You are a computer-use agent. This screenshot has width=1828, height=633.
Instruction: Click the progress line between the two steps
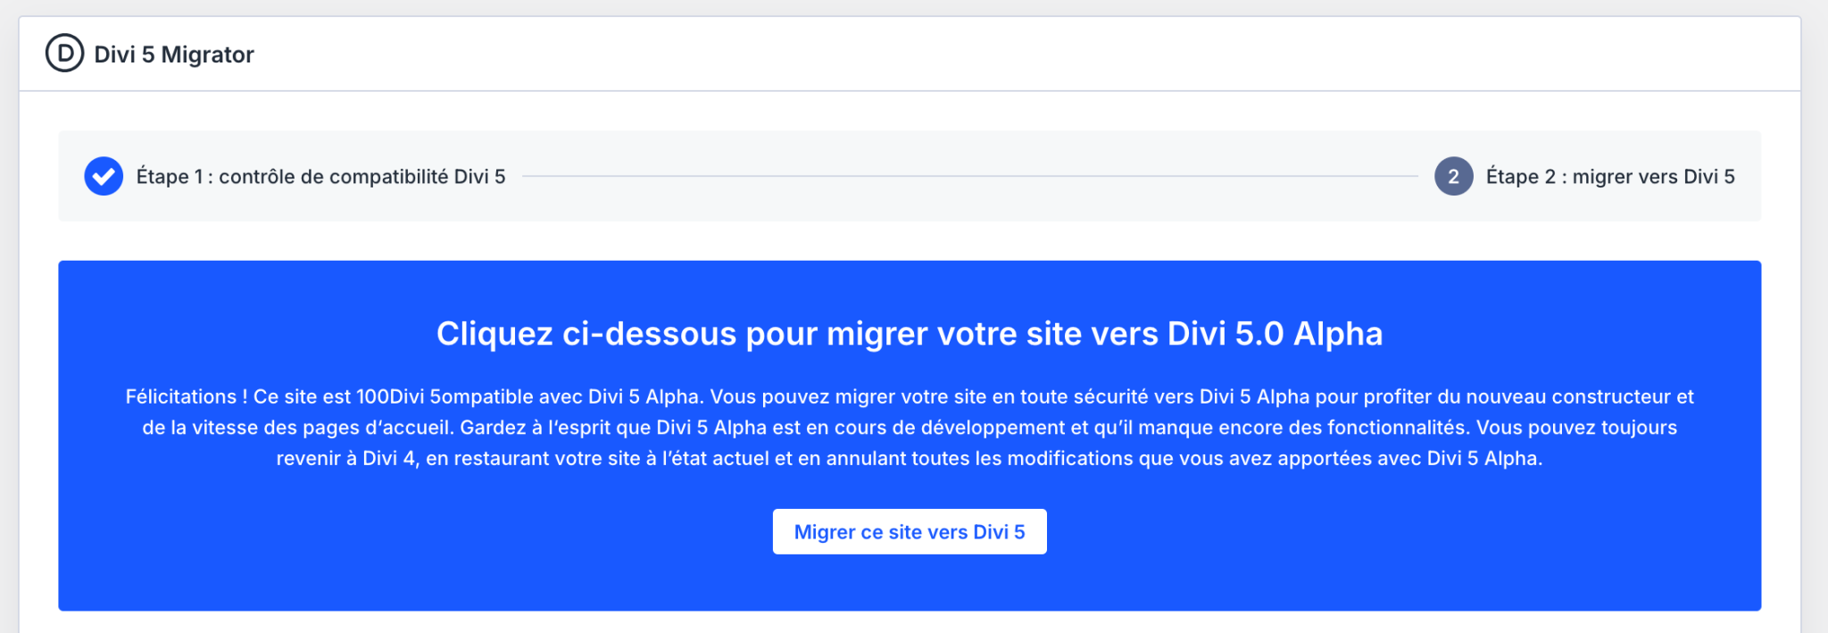pos(968,177)
